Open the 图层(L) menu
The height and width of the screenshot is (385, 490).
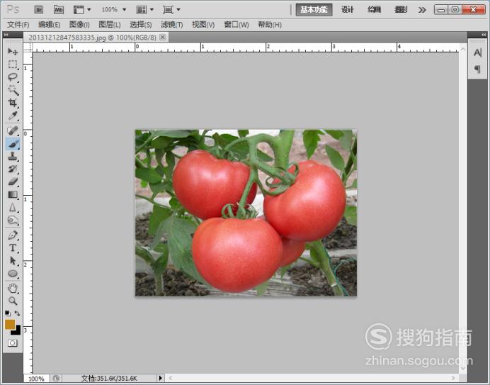[x=110, y=24]
